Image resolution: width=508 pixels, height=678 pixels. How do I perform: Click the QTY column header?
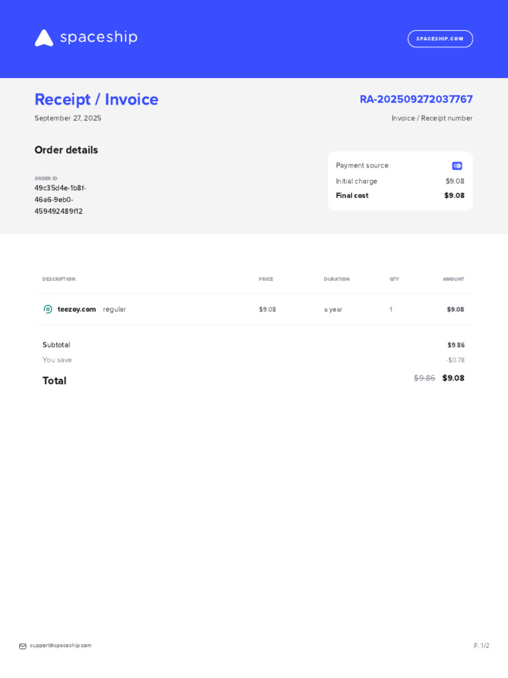[x=394, y=279]
